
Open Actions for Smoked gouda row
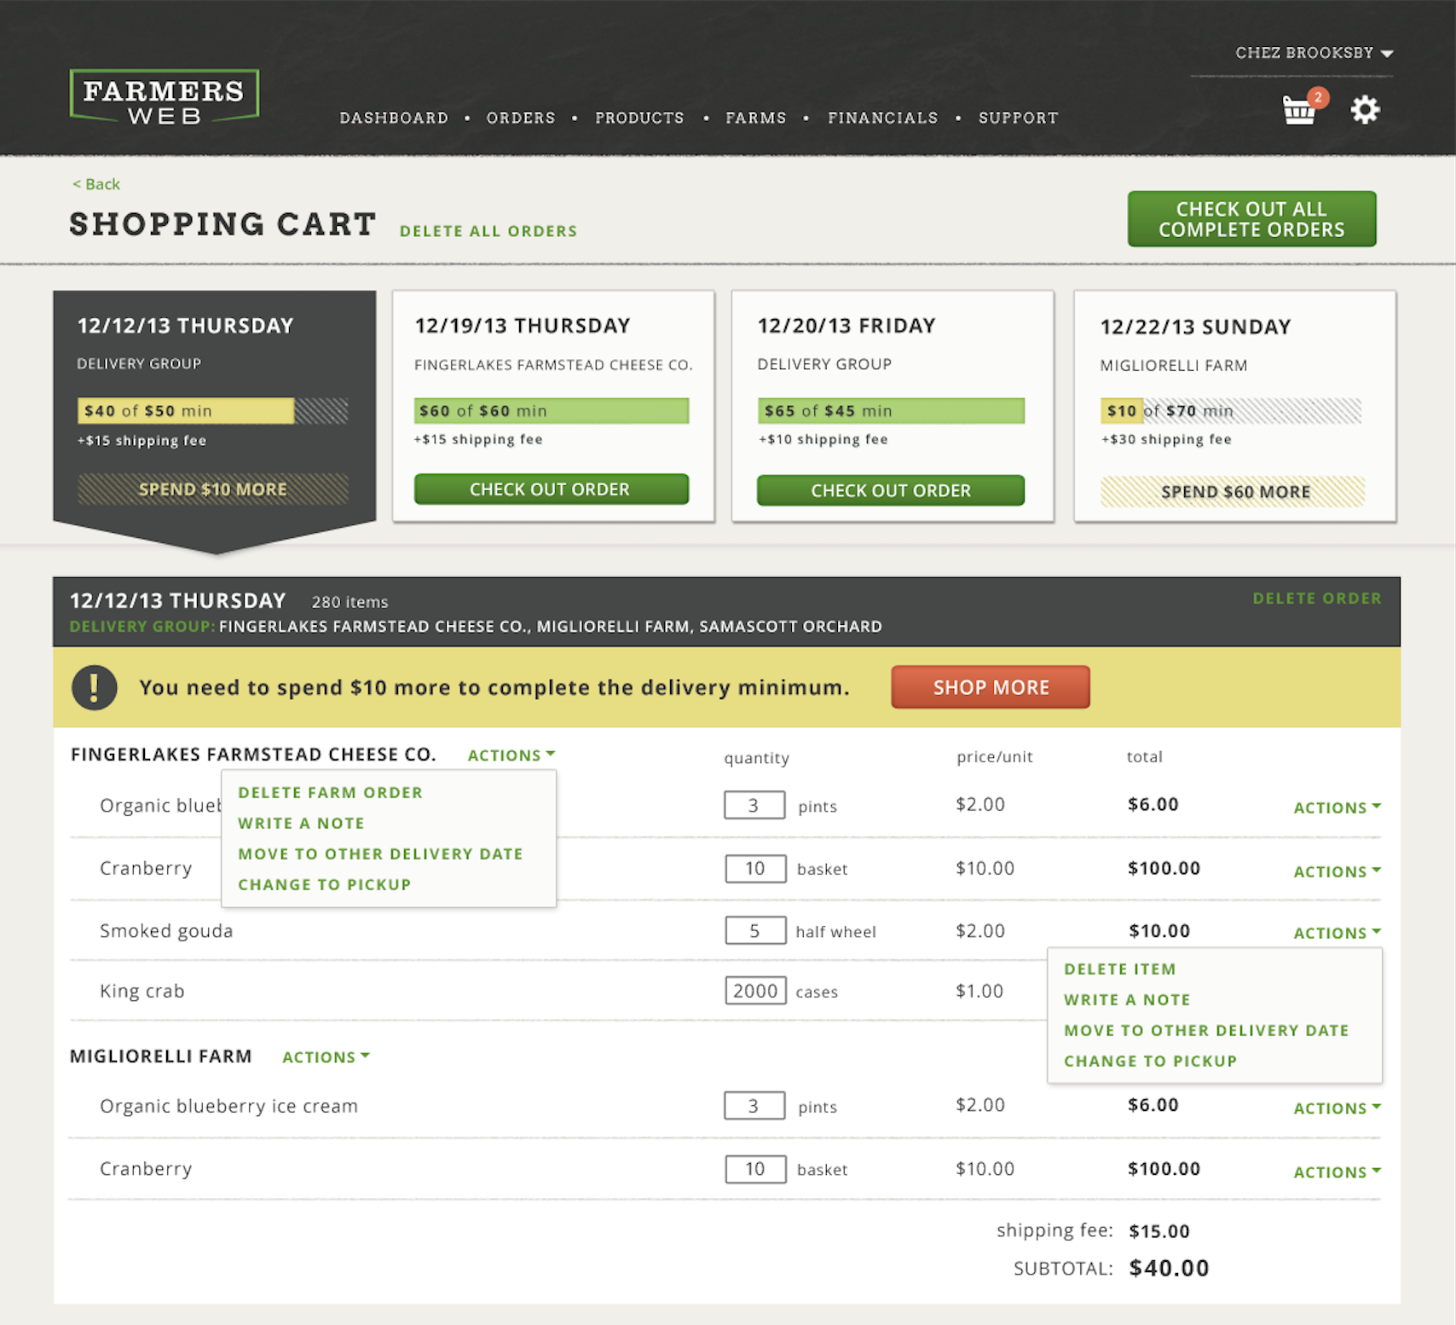1337,933
